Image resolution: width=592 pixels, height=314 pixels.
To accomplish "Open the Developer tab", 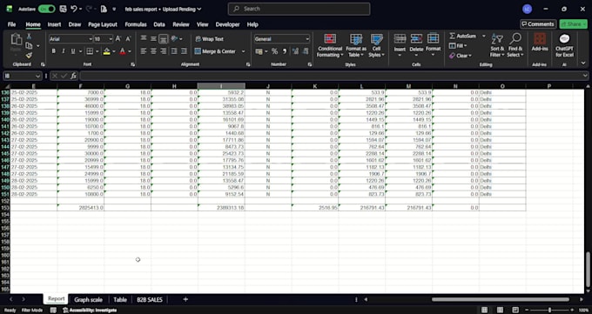I will click(227, 24).
